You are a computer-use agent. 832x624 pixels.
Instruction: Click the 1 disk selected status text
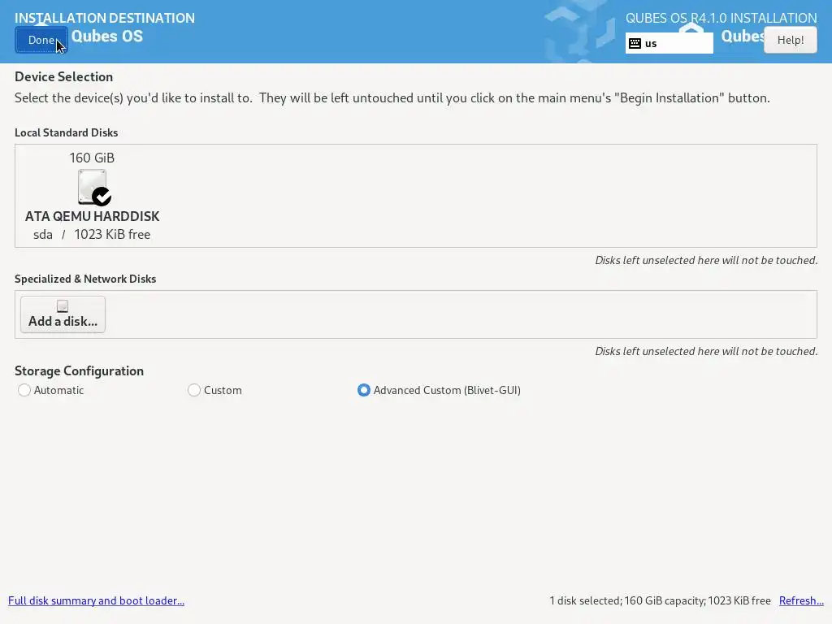tap(660, 600)
